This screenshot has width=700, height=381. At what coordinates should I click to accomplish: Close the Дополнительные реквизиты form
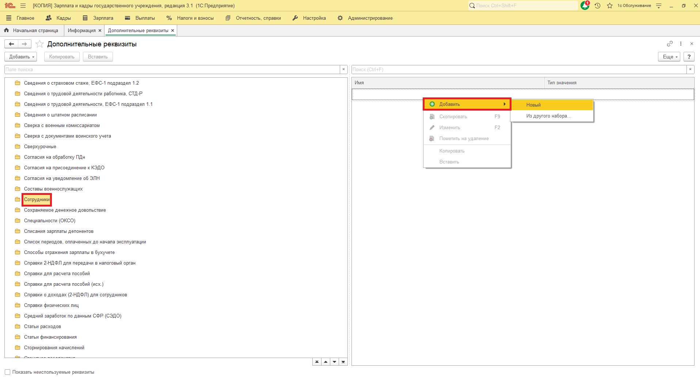click(692, 44)
